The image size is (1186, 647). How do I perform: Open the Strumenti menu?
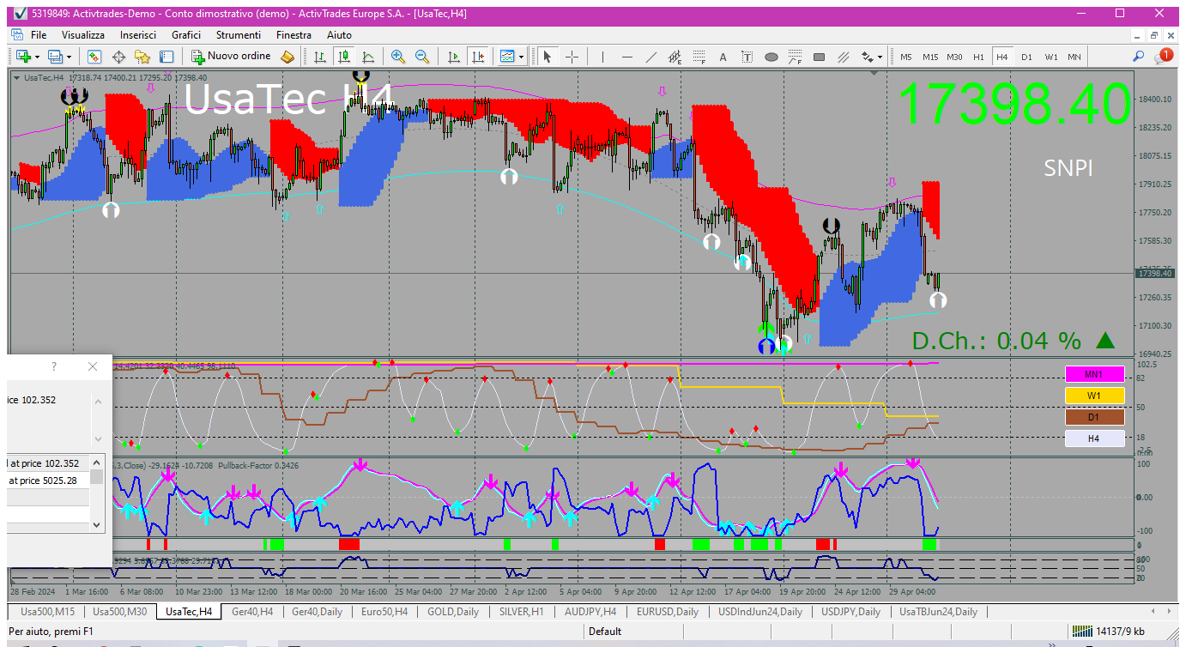[239, 35]
